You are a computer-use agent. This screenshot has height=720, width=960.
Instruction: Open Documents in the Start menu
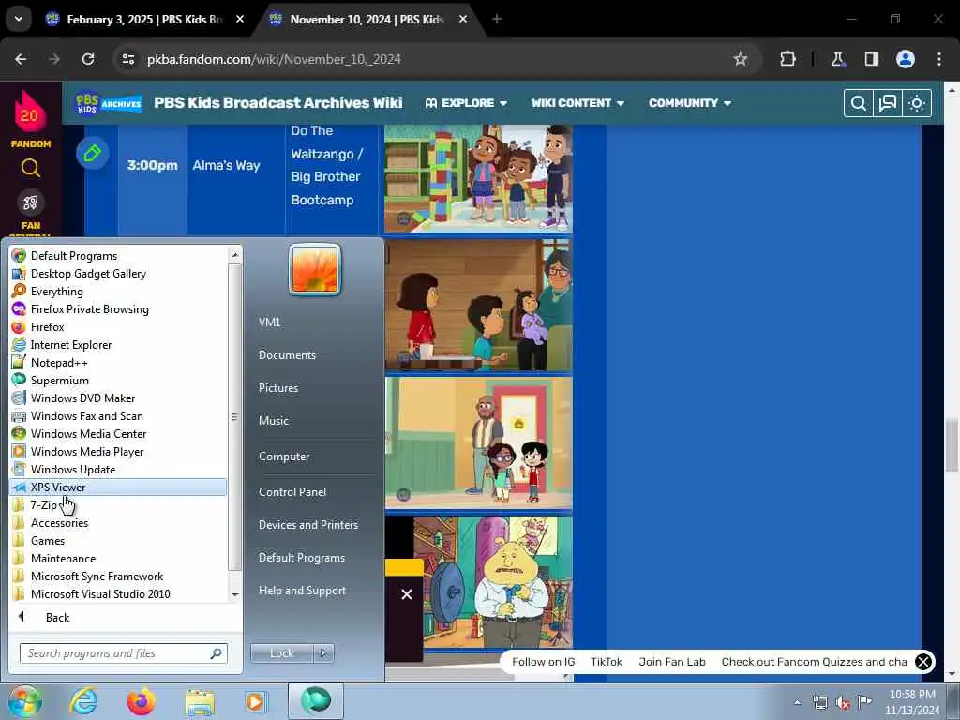click(287, 355)
